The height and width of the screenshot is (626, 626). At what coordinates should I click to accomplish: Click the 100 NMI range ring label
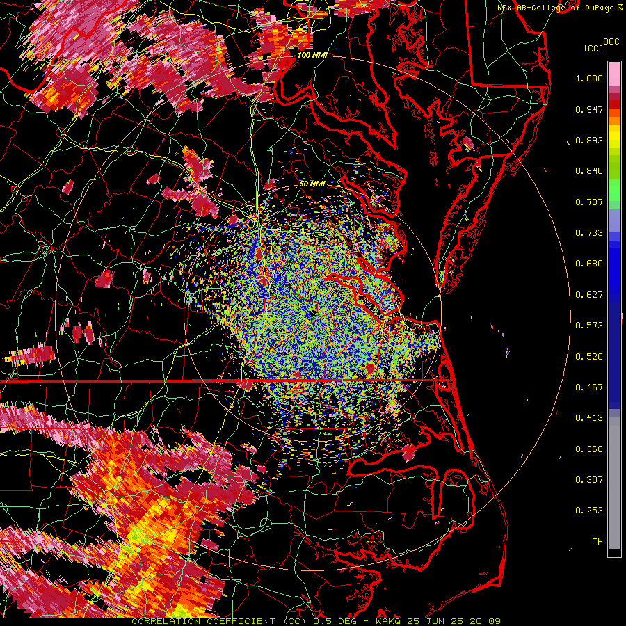(312, 55)
